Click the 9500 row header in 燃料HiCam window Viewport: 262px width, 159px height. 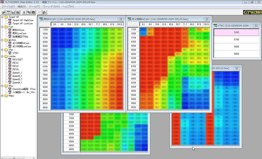tap(45, 108)
